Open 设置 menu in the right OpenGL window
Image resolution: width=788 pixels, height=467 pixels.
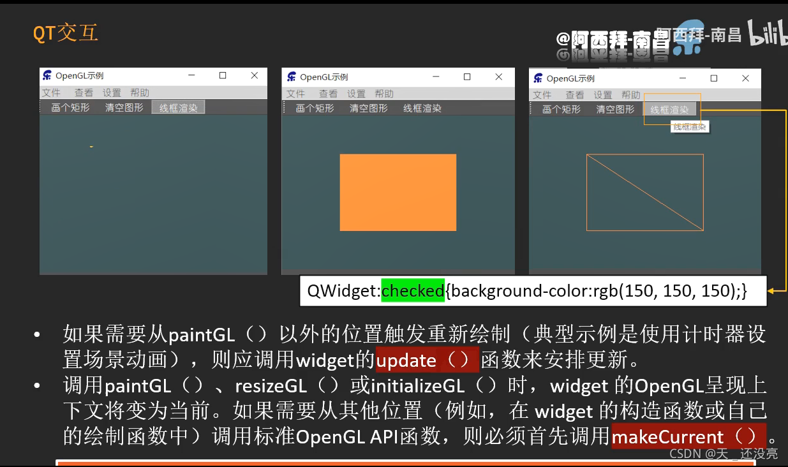coord(603,94)
